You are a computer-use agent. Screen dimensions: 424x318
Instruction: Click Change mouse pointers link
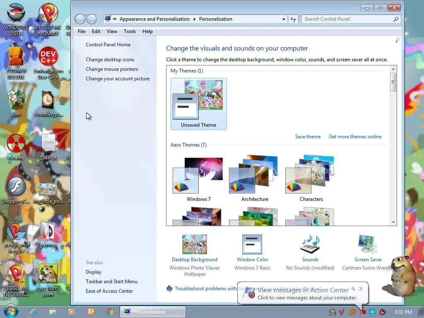(x=112, y=69)
